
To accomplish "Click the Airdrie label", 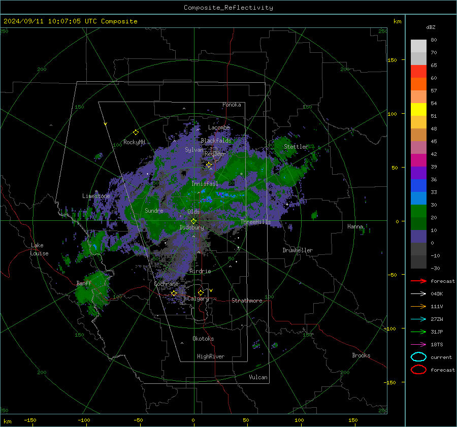I will coord(200,271).
